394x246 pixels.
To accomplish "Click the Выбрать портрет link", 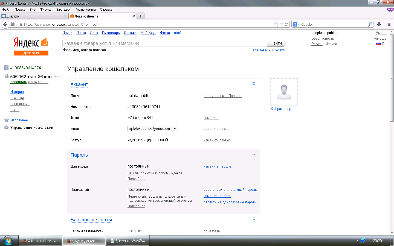I will pos(284,109).
